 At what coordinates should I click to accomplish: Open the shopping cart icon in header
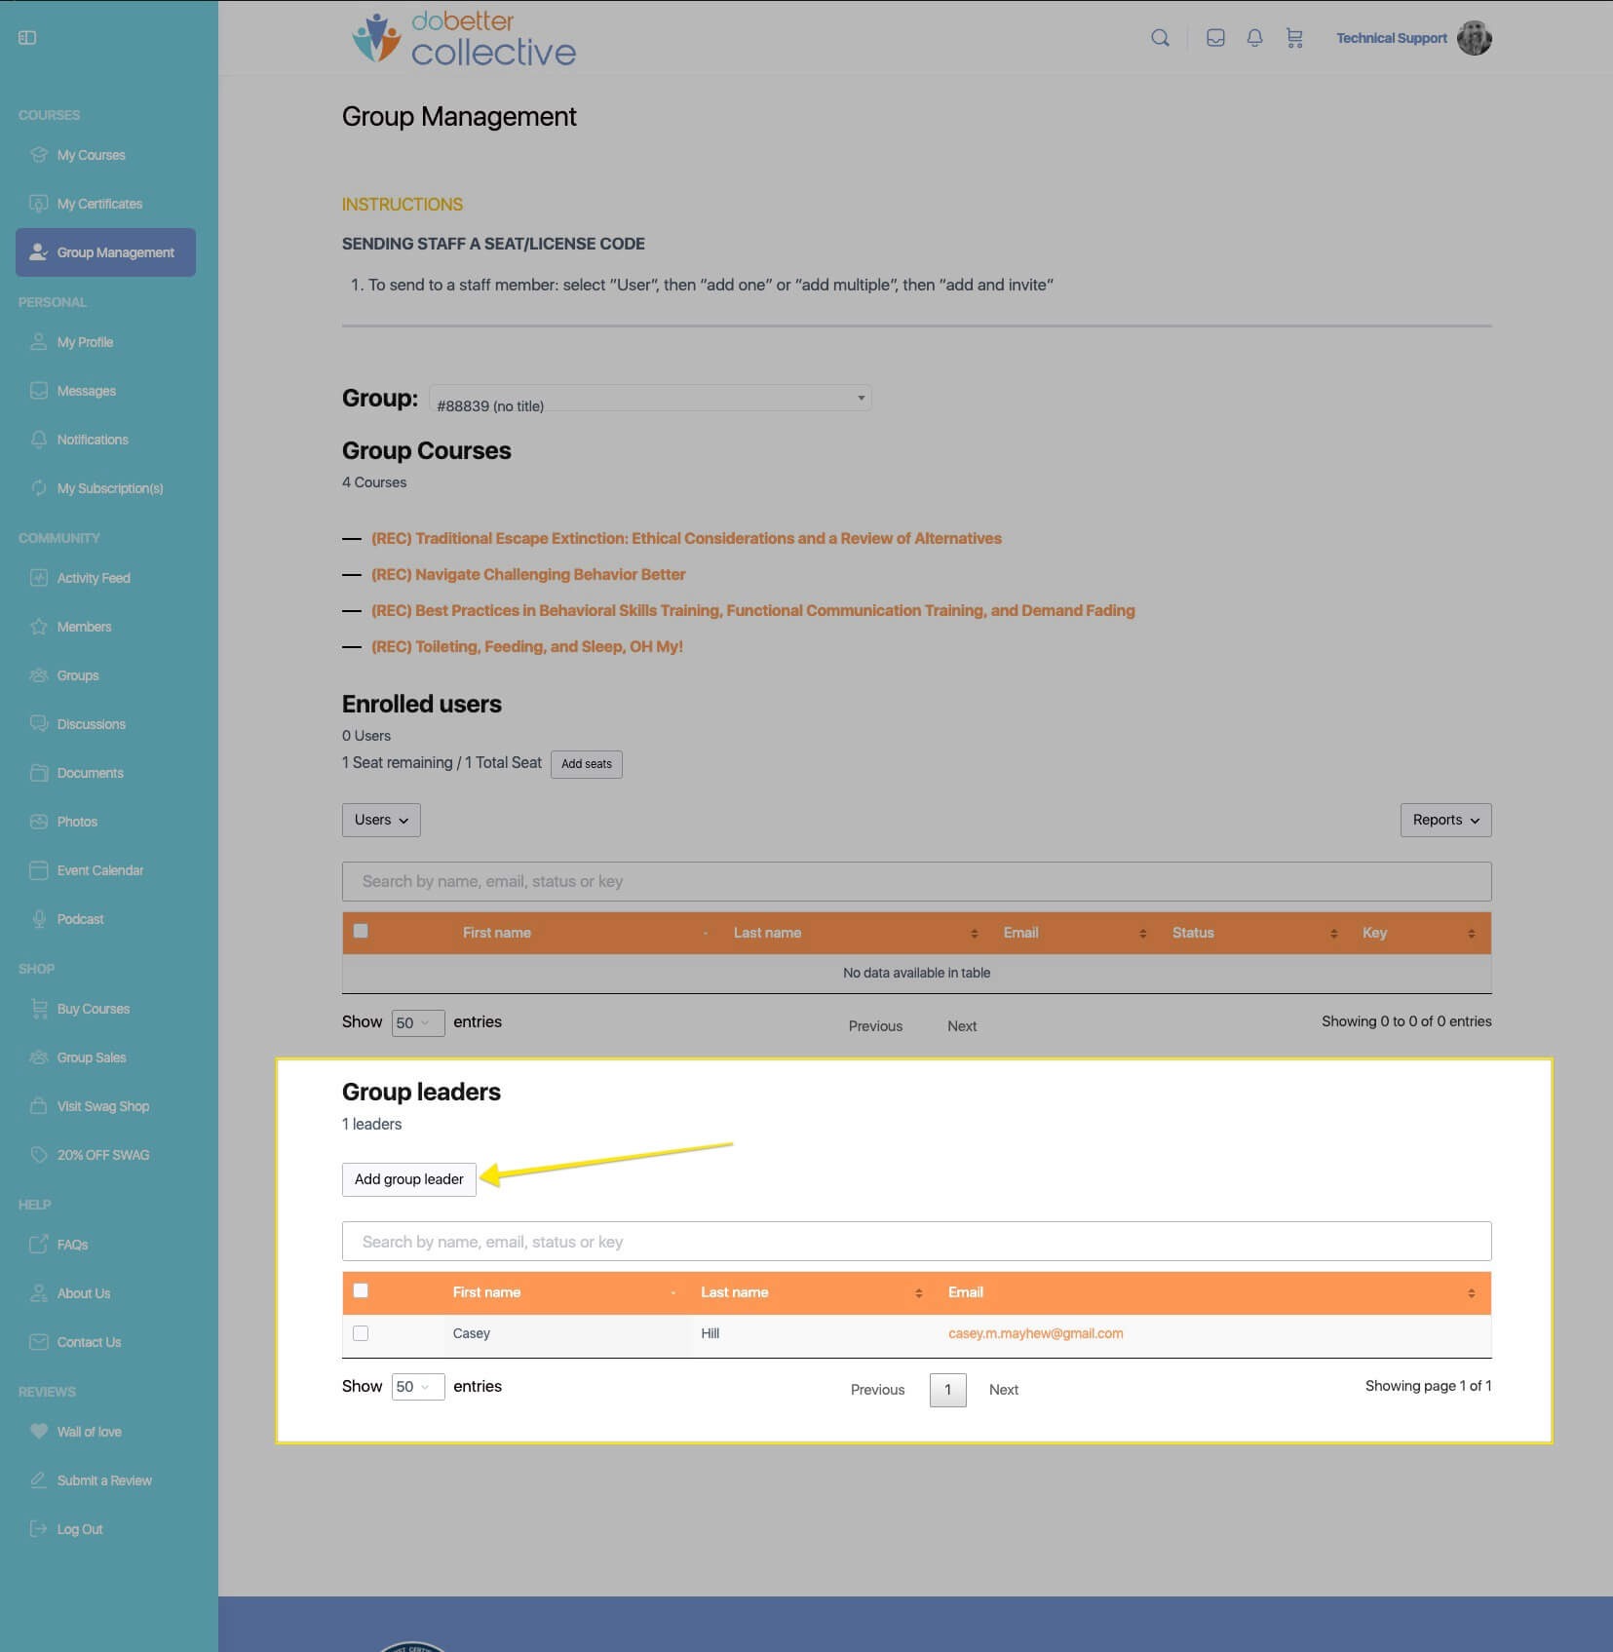click(1294, 38)
